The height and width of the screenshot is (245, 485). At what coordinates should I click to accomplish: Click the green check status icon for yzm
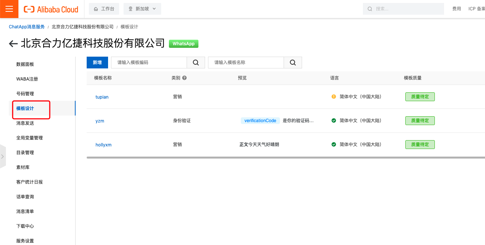(x=334, y=121)
